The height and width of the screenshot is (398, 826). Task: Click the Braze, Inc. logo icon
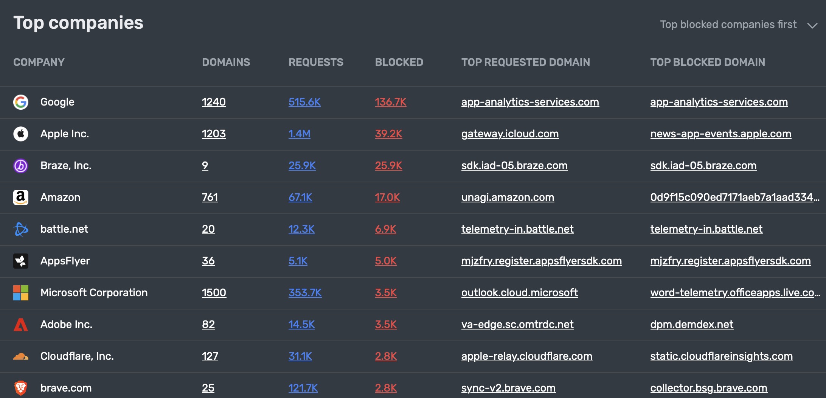[21, 166]
